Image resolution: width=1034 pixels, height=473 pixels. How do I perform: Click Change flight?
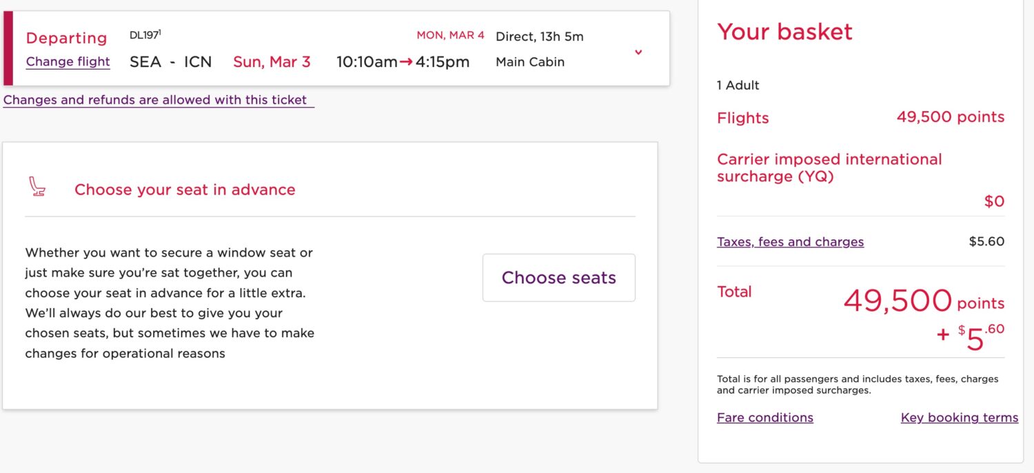[68, 62]
